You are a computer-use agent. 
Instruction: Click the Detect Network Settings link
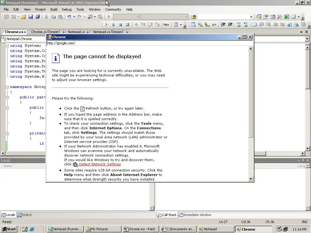(100, 164)
